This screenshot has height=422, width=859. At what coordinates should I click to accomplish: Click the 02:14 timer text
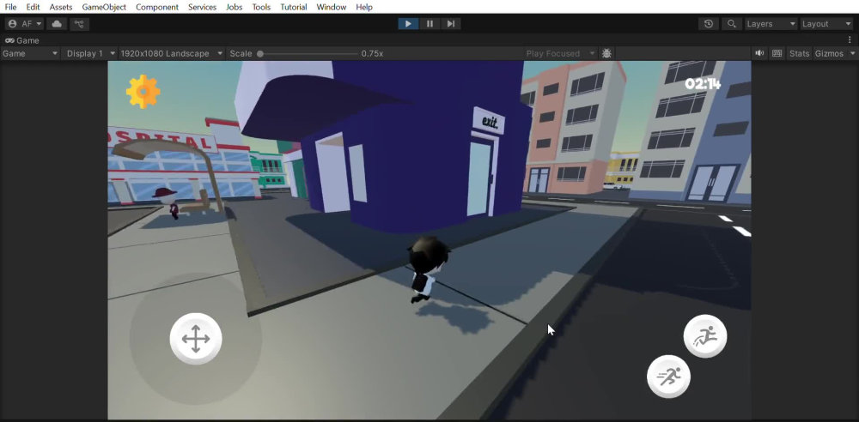[703, 84]
